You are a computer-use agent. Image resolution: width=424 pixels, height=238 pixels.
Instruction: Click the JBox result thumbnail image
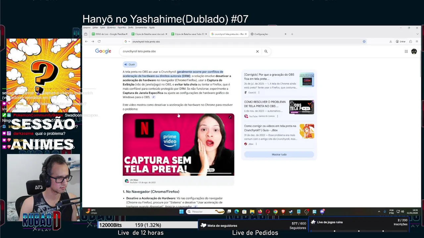point(307,131)
